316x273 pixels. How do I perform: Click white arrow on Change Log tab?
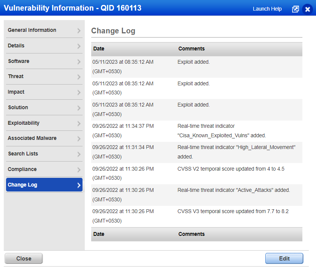coord(79,185)
